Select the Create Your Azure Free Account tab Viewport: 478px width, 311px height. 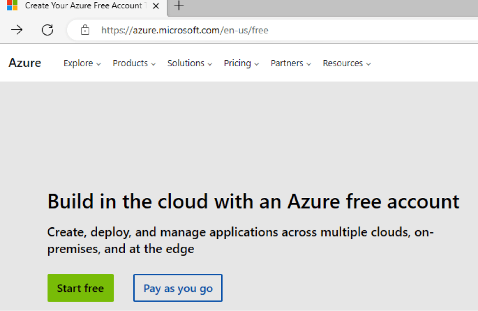[x=83, y=6]
